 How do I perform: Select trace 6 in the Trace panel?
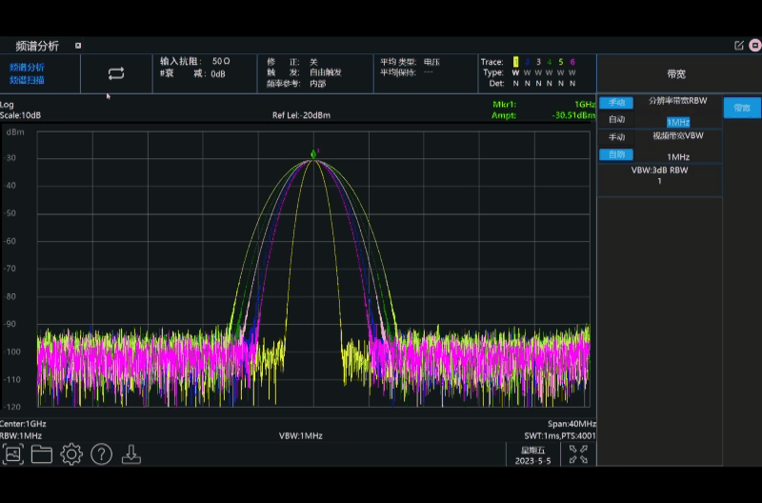click(x=572, y=62)
